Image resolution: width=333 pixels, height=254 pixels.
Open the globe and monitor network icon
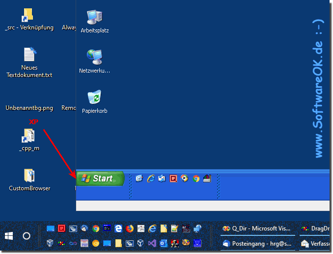coord(197,229)
